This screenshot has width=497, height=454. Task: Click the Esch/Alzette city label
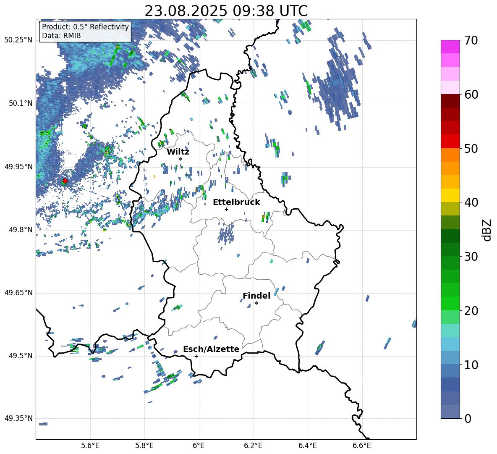pos(211,349)
